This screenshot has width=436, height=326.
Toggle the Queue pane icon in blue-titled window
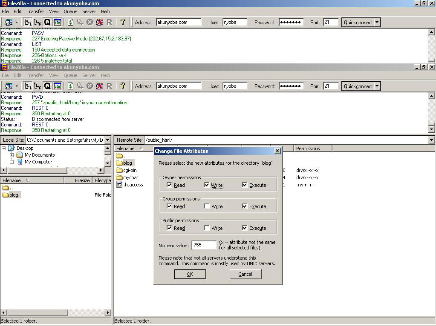(x=47, y=22)
